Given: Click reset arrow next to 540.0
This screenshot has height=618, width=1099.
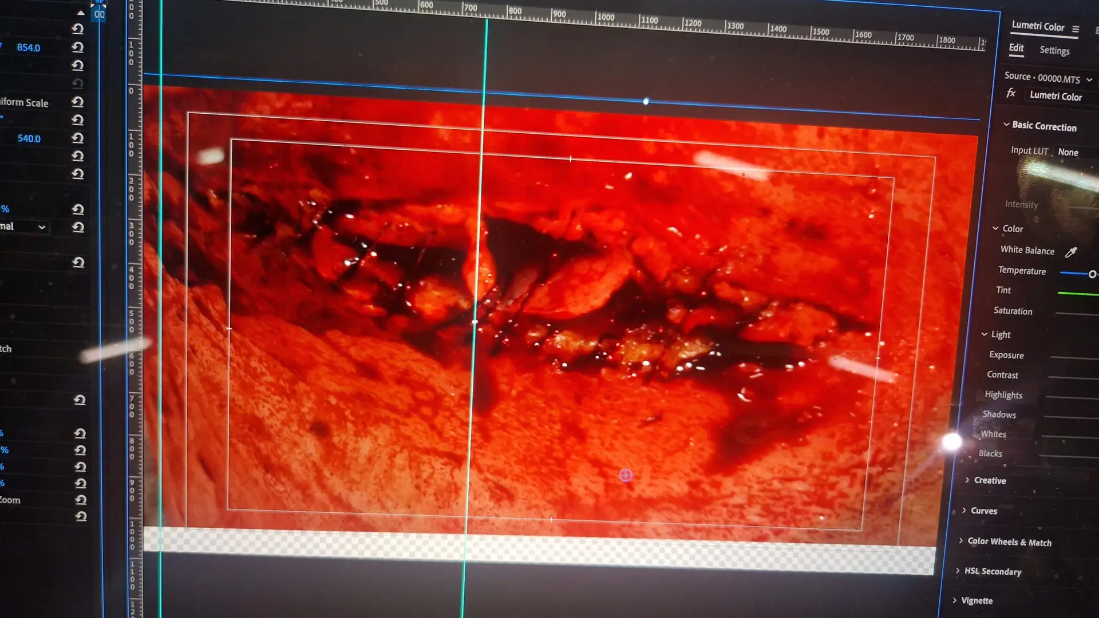Looking at the screenshot, I should tap(78, 138).
